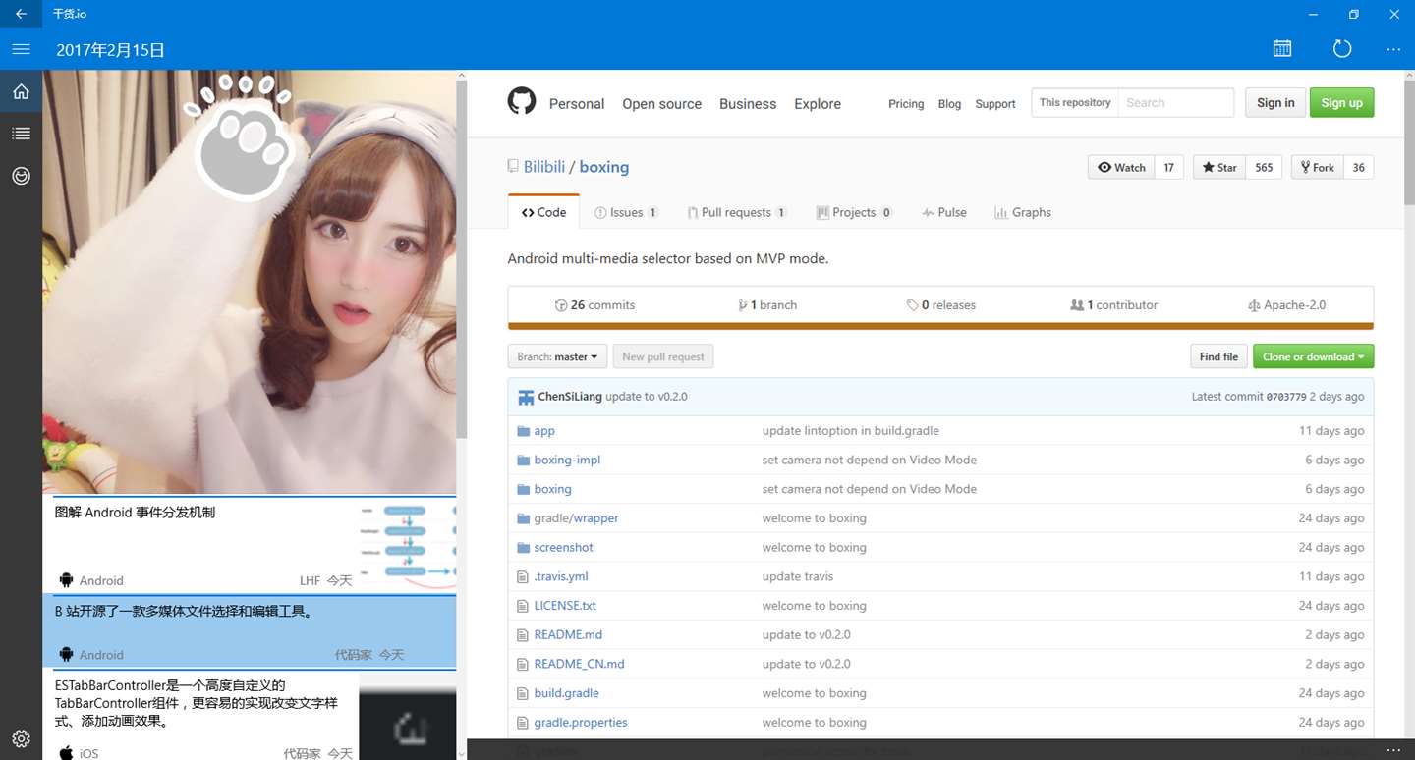Open the hamburger navigation menu
Screen dimensions: 1415x760
click(21, 49)
